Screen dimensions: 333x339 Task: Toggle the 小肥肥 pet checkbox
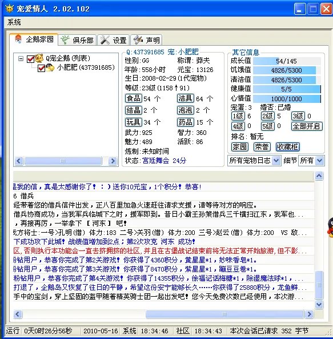[41, 68]
